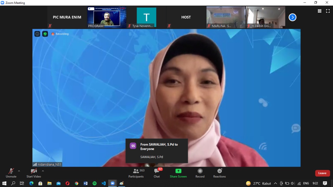Click the meeting information icon
This screenshot has width=333, height=187.
(x=37, y=34)
